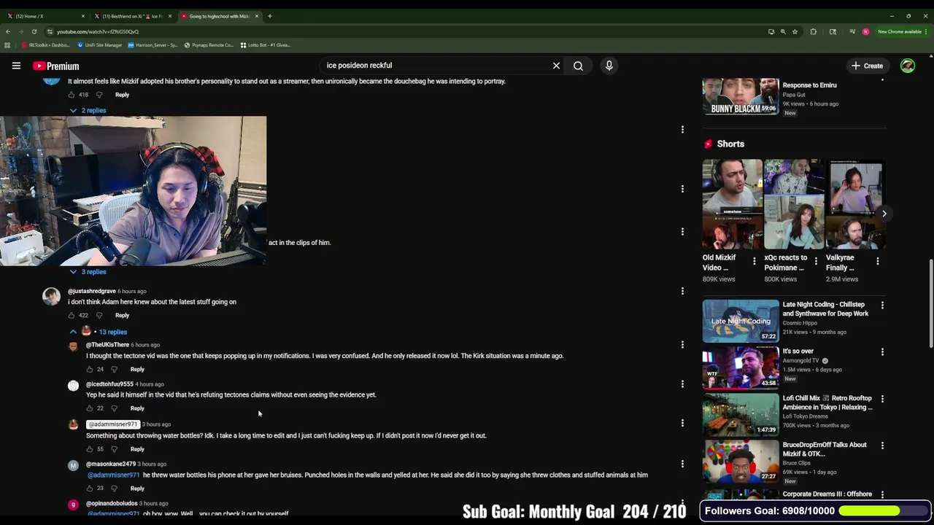
Task: Like TheUKIsThere's reply
Action: click(90, 370)
